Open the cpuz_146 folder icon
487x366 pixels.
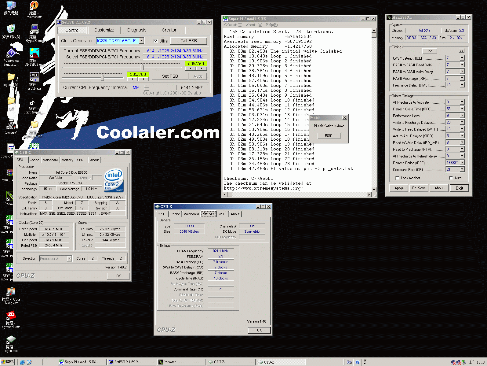click(11, 77)
